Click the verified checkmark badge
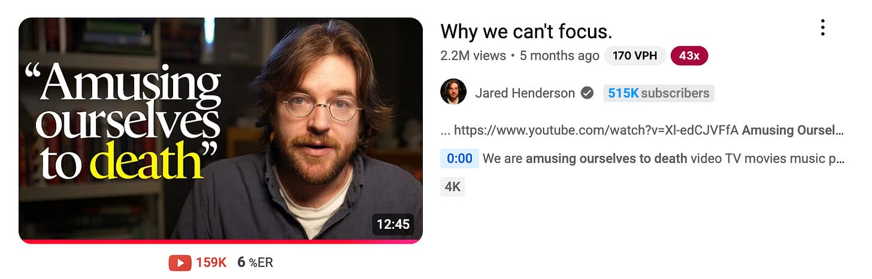Screen dimensions: 872x279 point(588,93)
